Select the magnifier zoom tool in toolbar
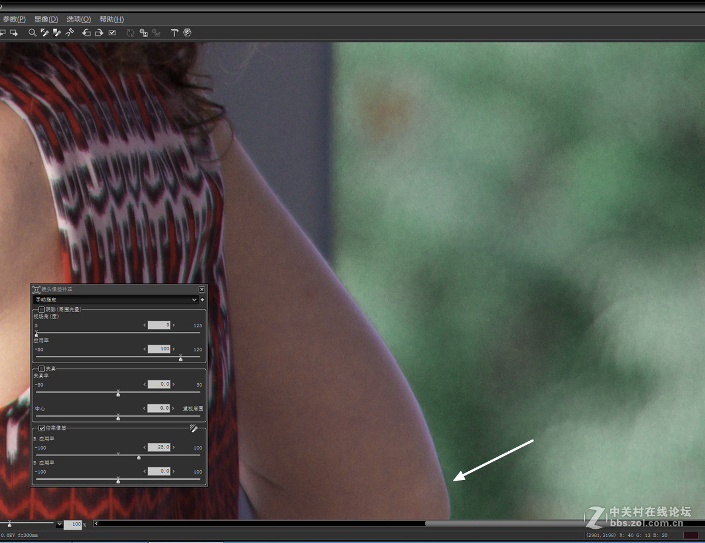 point(32,33)
